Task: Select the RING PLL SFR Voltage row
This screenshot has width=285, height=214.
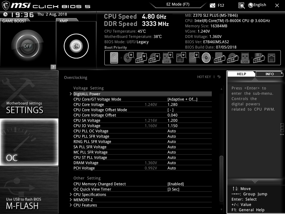Action: click(142, 142)
